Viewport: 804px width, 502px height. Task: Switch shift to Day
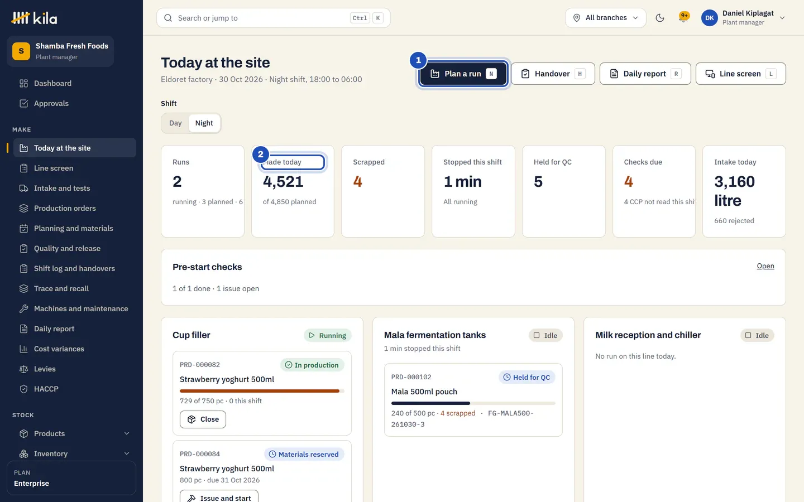175,123
